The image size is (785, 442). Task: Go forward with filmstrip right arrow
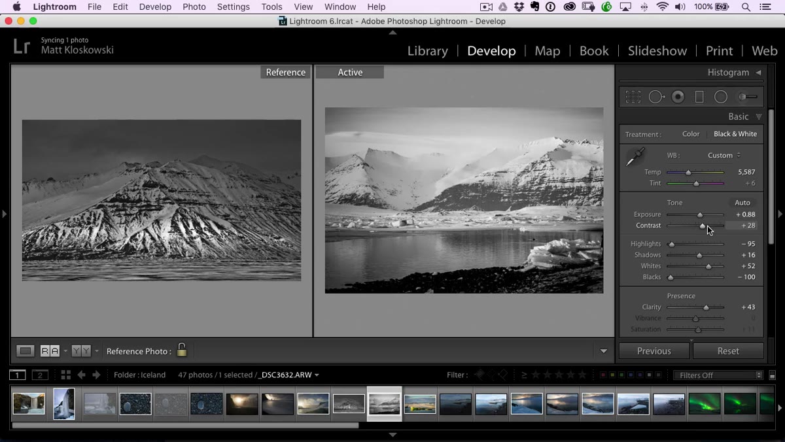tap(96, 375)
